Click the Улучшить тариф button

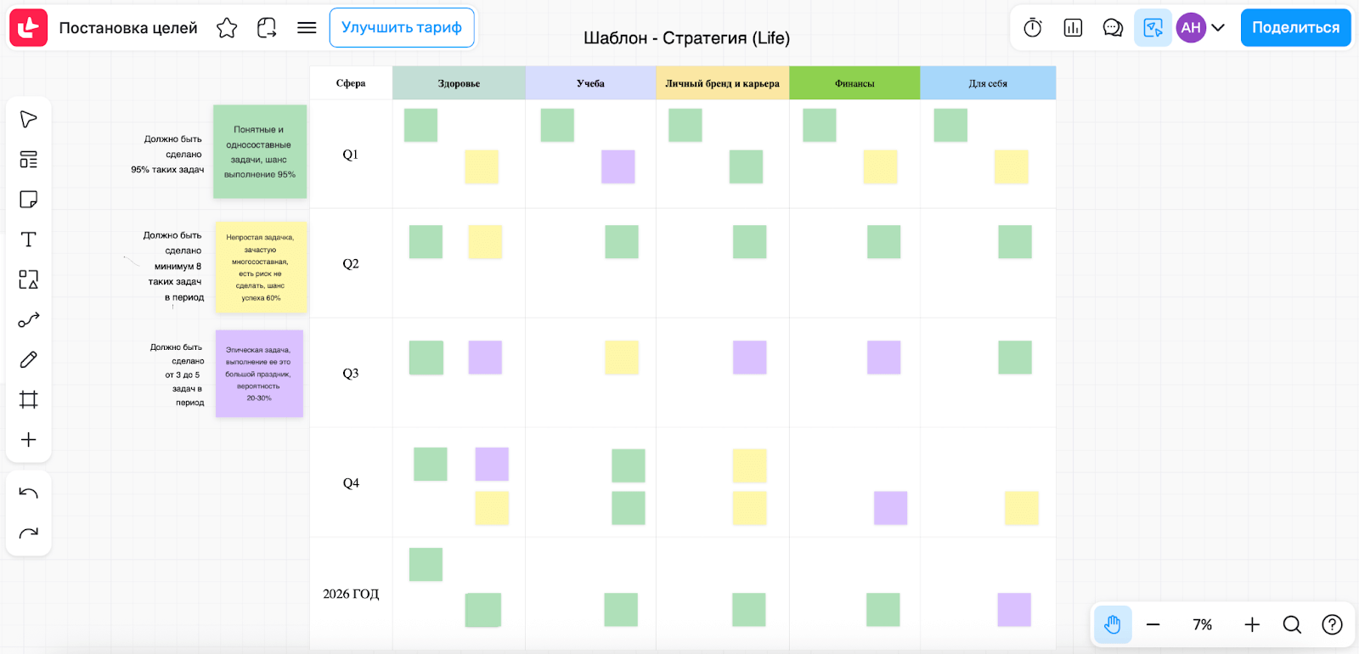[x=402, y=28]
